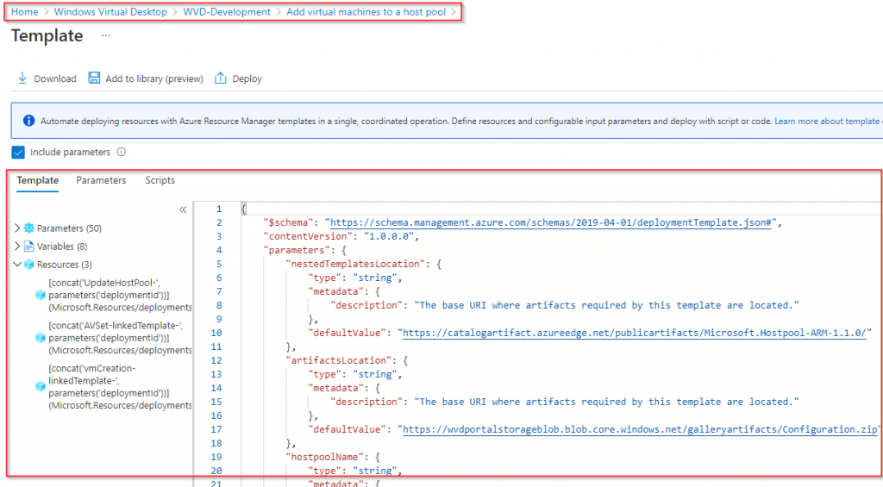Switch to the Parameters tab

(102, 180)
